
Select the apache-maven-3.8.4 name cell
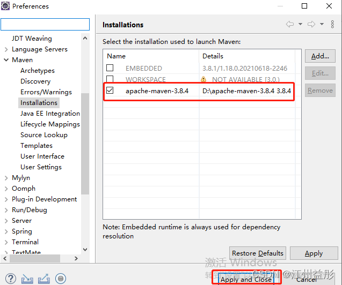[157, 91]
